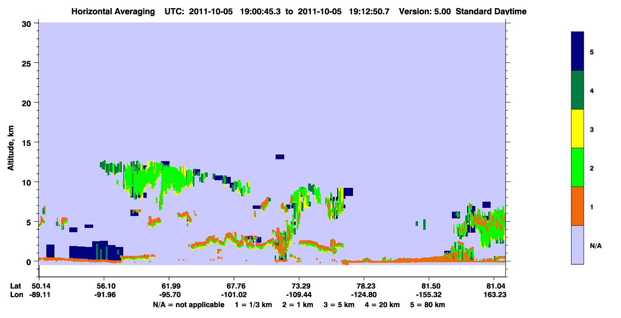Click longitude value 163.23
Viewport: 621px width, 318px height.
(494, 295)
